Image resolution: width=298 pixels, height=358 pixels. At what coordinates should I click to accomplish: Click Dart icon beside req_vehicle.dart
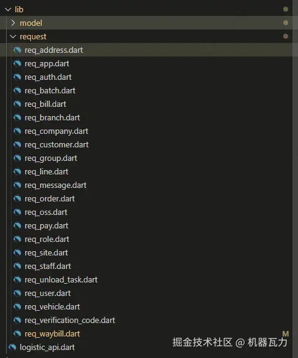(x=17, y=306)
